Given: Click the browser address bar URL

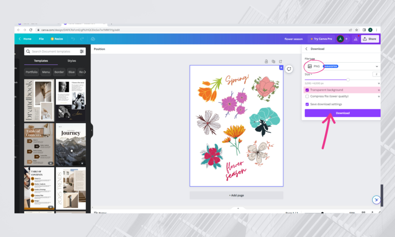Looking at the screenshot, I should 81,30.
